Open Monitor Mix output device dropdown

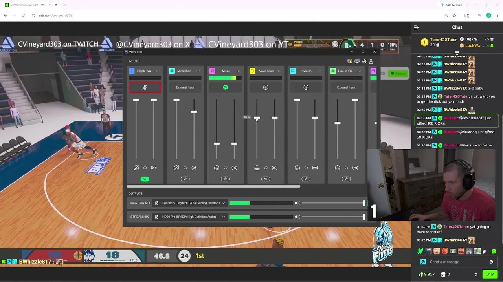click(189, 203)
